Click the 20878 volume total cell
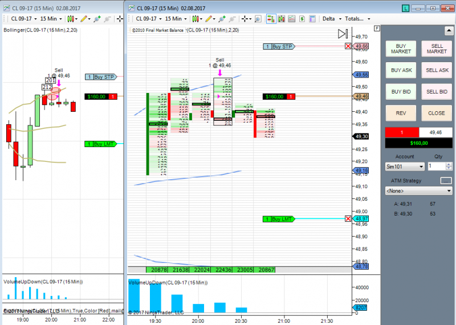The image size is (456, 325). pos(157,270)
